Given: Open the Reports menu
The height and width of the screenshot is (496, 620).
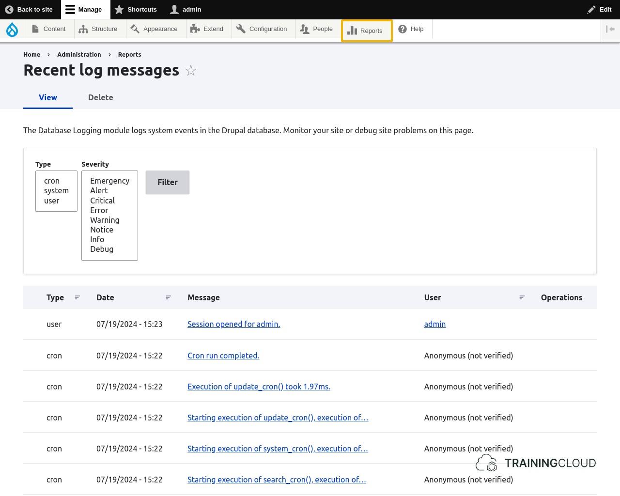Looking at the screenshot, I should (367, 31).
